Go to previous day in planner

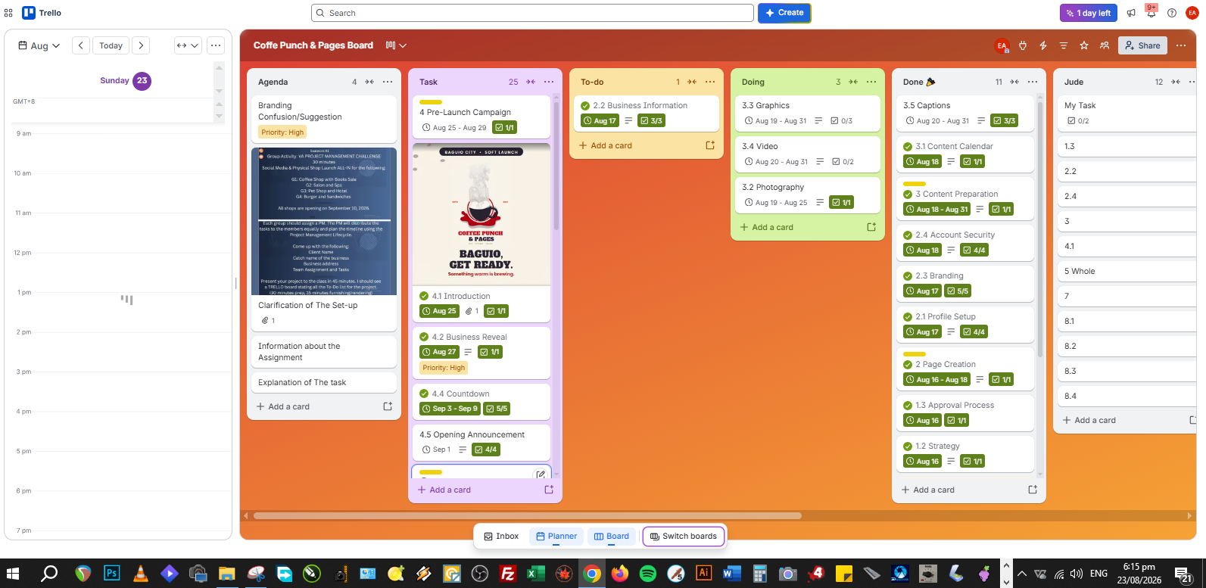tap(81, 45)
